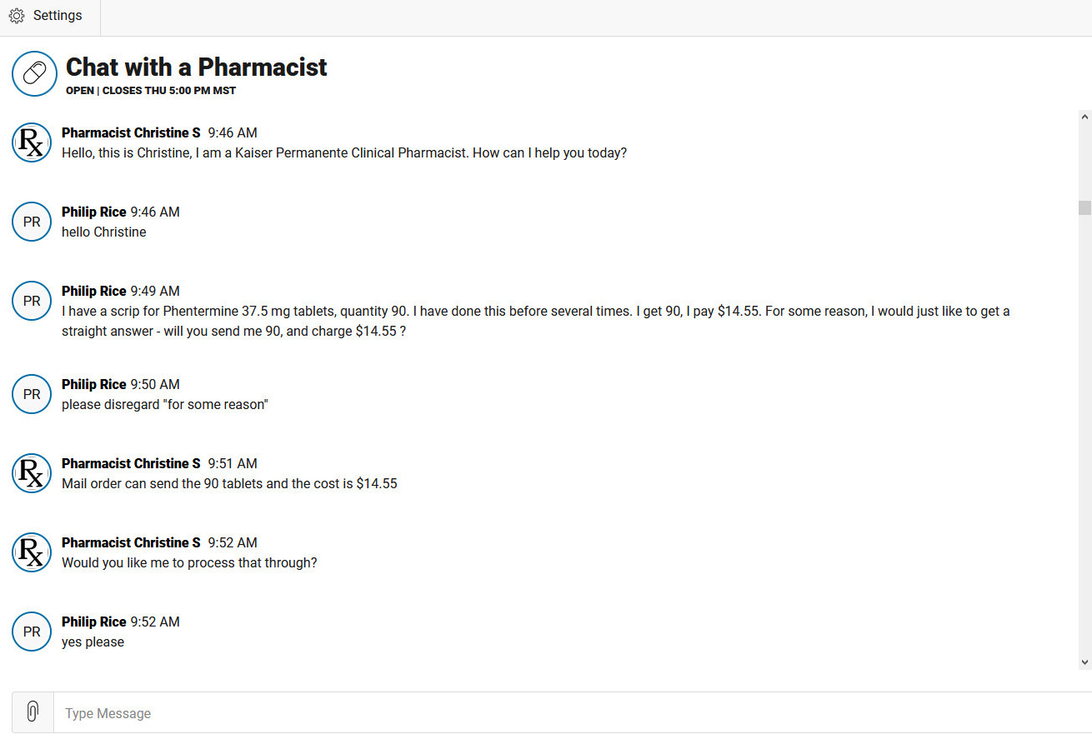1092x744 pixels.
Task: Click the name Pharmacist Christine S at 9:52 AM
Action: click(x=131, y=542)
